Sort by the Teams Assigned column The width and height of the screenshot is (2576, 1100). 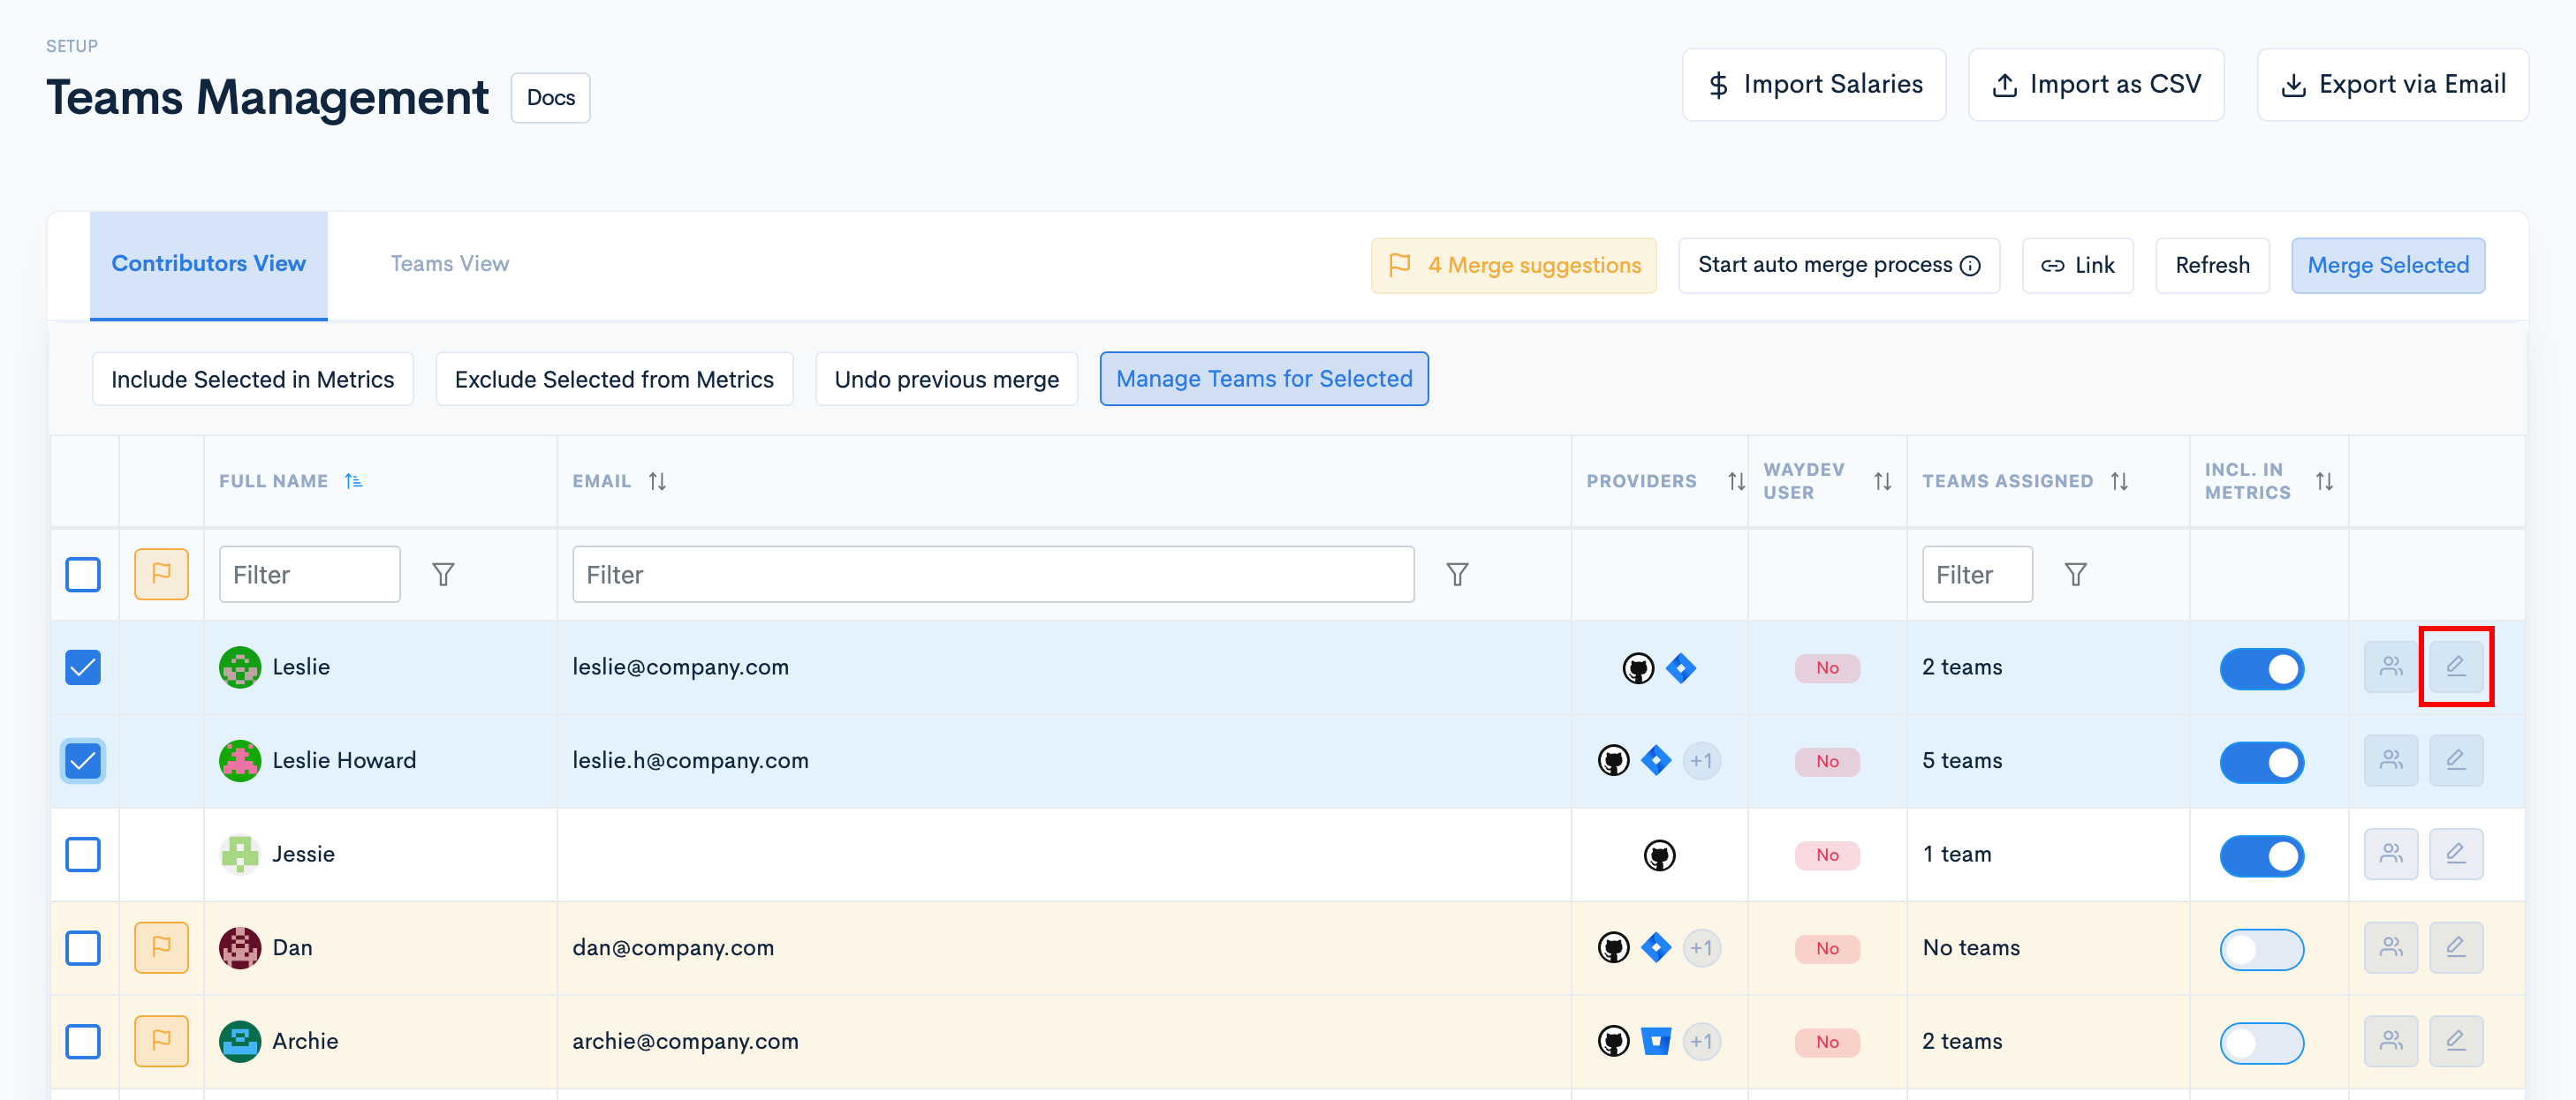pyautogui.click(x=2119, y=481)
